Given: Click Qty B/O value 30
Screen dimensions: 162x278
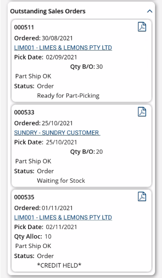Looking at the screenshot, I should tap(99, 67).
